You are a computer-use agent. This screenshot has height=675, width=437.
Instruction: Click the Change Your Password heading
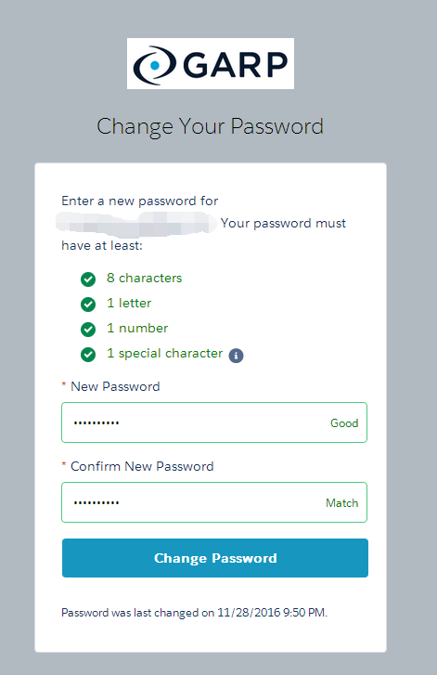coord(210,126)
